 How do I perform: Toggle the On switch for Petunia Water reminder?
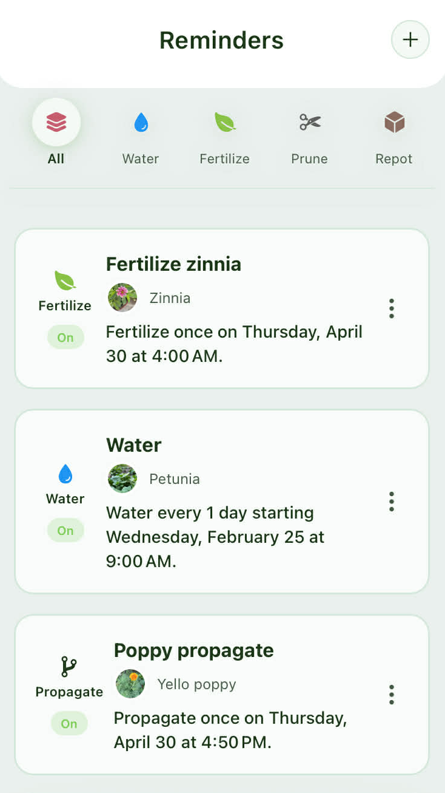click(65, 531)
